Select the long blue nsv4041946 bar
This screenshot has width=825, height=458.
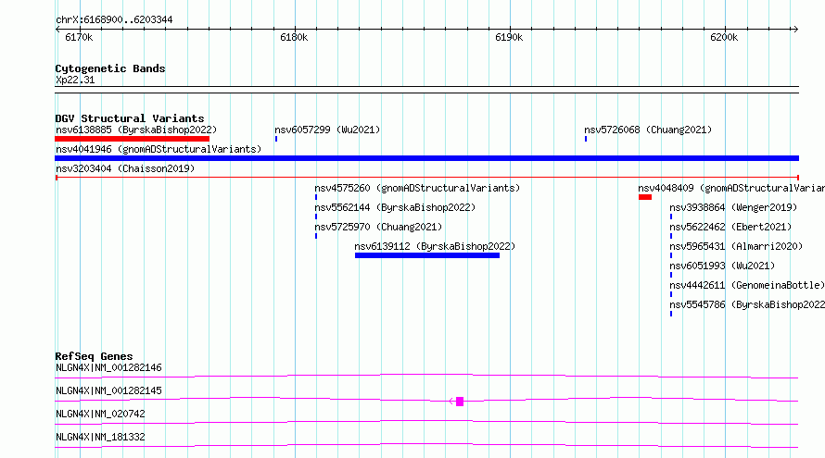tap(426, 158)
